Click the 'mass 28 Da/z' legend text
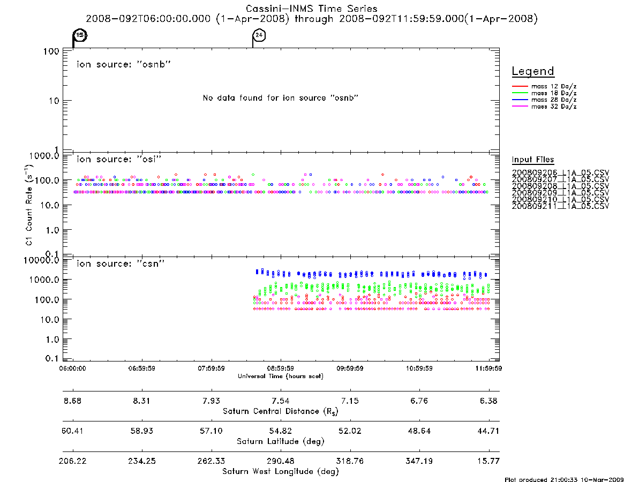Screen dimensions: 624x482 click(554, 100)
